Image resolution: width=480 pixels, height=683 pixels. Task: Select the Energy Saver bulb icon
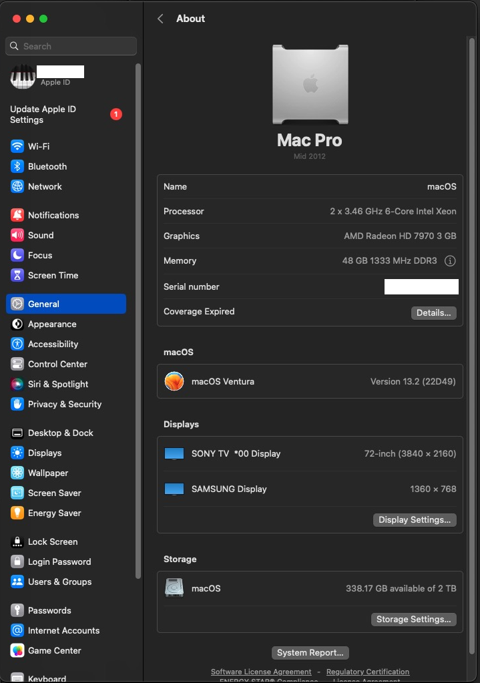pos(17,513)
